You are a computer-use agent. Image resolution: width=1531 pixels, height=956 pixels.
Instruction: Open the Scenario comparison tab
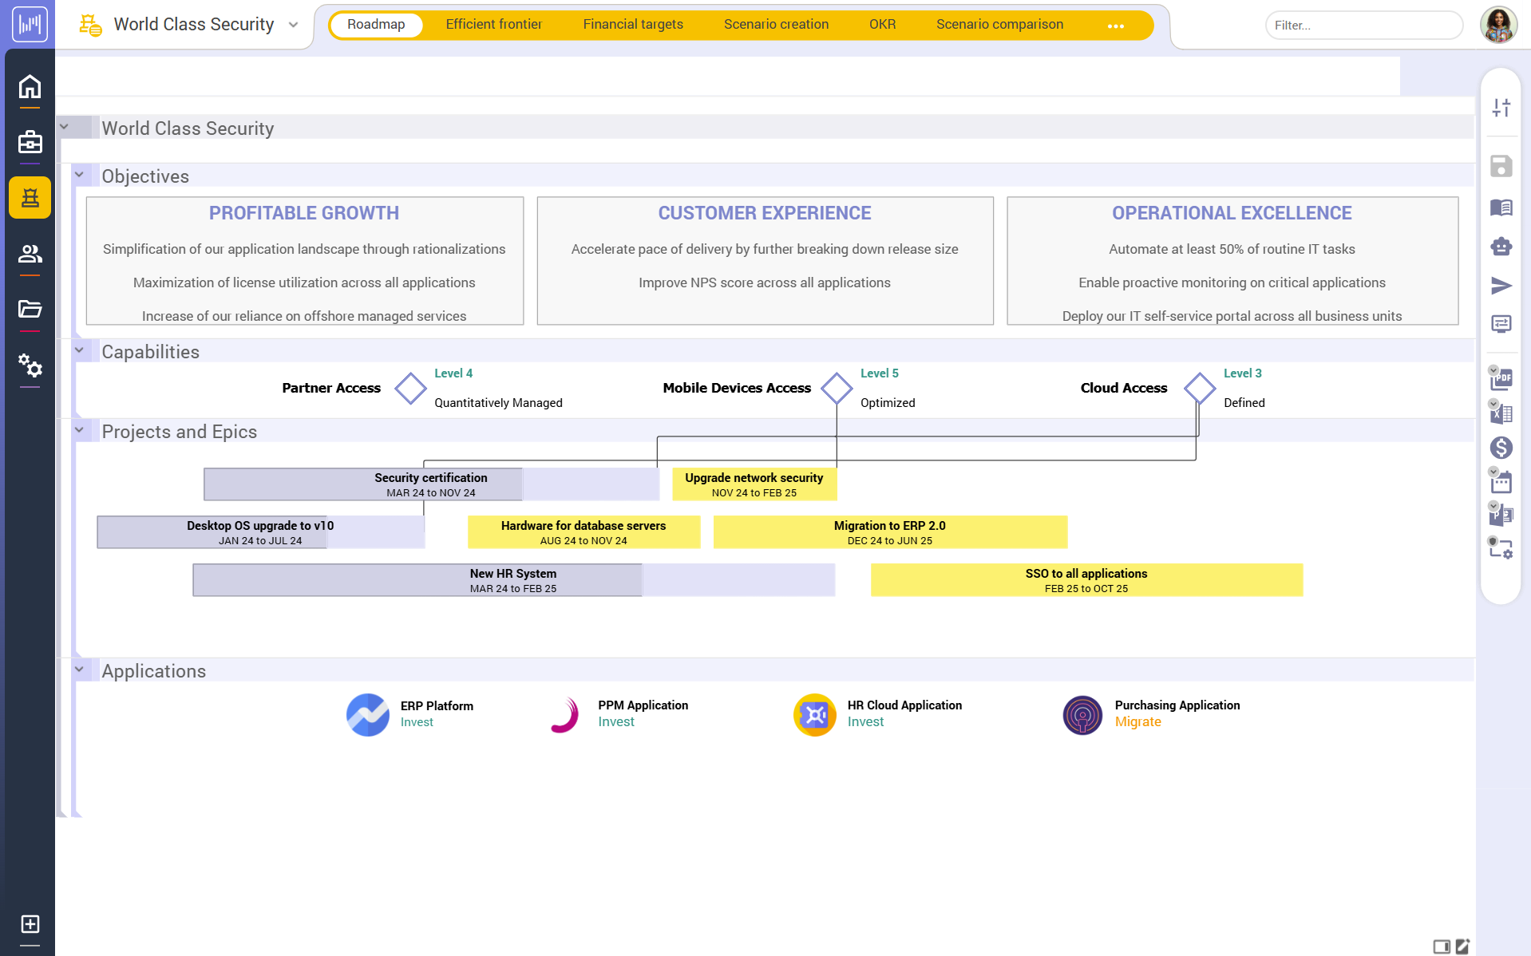coord(999,25)
